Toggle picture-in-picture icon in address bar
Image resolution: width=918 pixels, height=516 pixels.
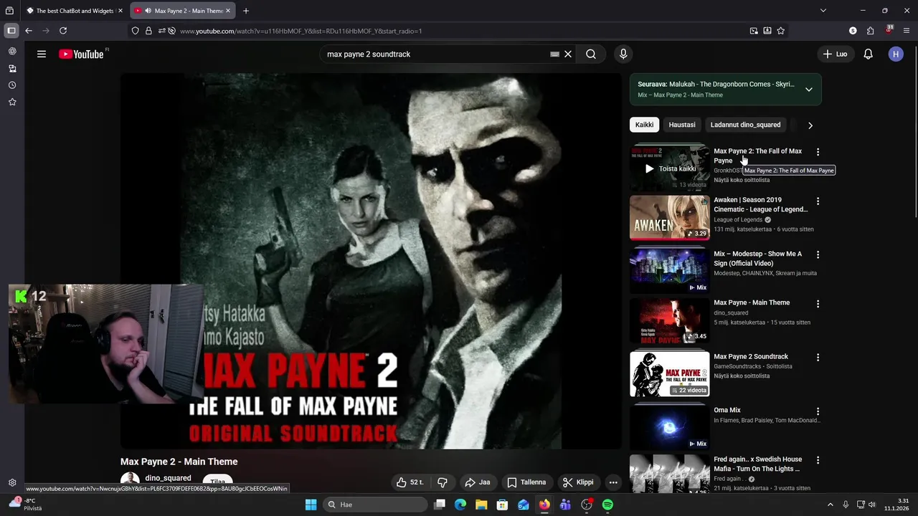pyautogui.click(x=754, y=31)
